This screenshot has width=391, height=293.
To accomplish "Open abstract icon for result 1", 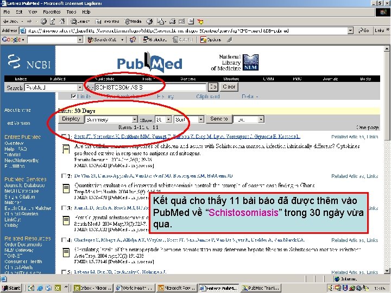I will pos(66,149).
